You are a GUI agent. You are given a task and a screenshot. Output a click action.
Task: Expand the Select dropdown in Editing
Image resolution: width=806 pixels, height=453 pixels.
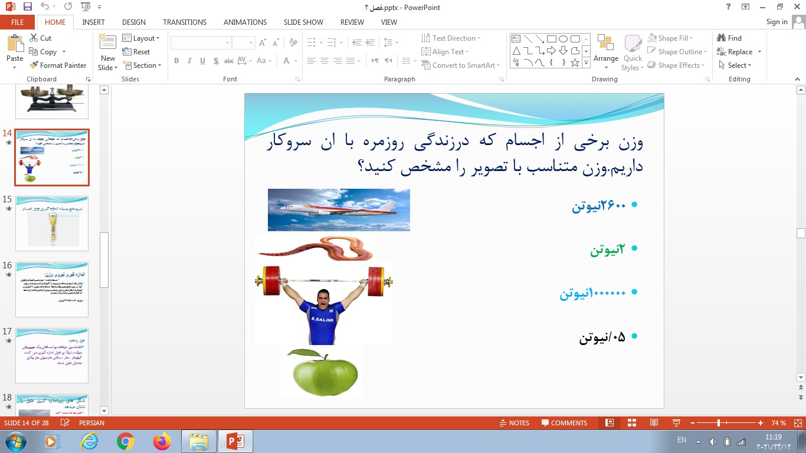pyautogui.click(x=735, y=65)
